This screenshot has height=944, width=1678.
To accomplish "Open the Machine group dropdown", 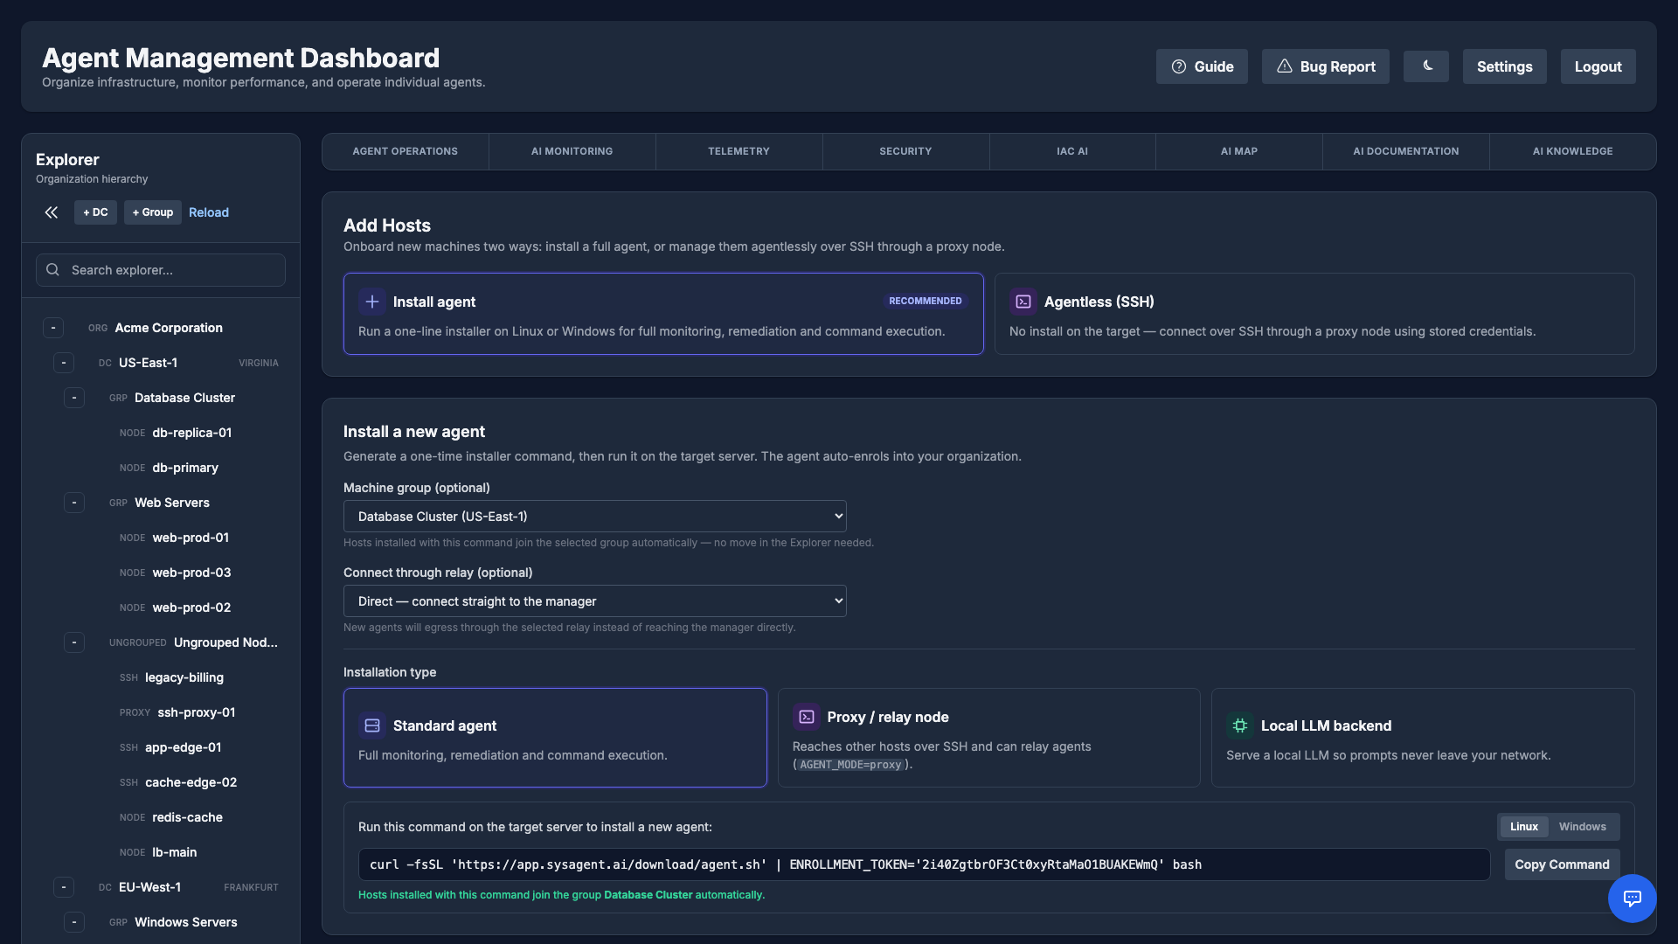I will [594, 517].
